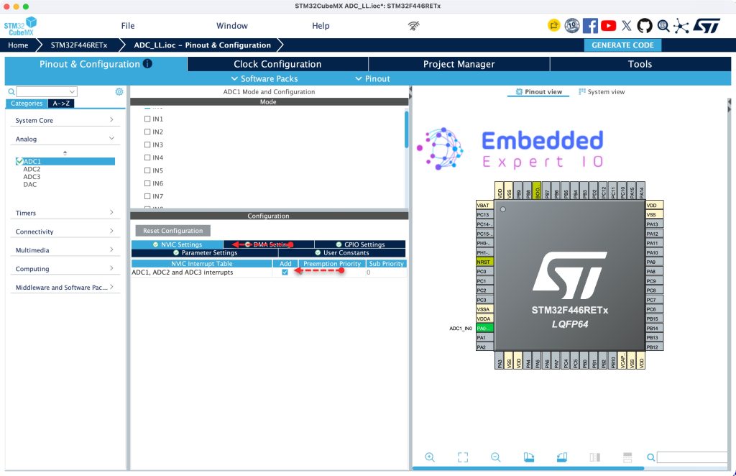The width and height of the screenshot is (736, 476).
Task: Fit the chip to the view
Action: point(463,457)
